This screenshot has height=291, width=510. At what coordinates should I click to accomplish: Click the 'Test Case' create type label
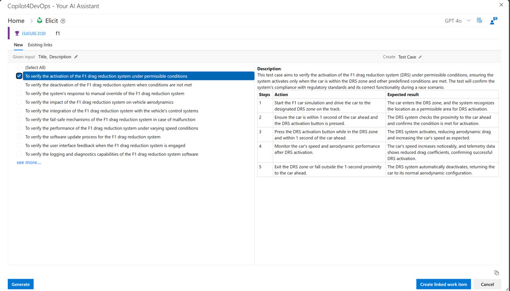[x=407, y=57]
